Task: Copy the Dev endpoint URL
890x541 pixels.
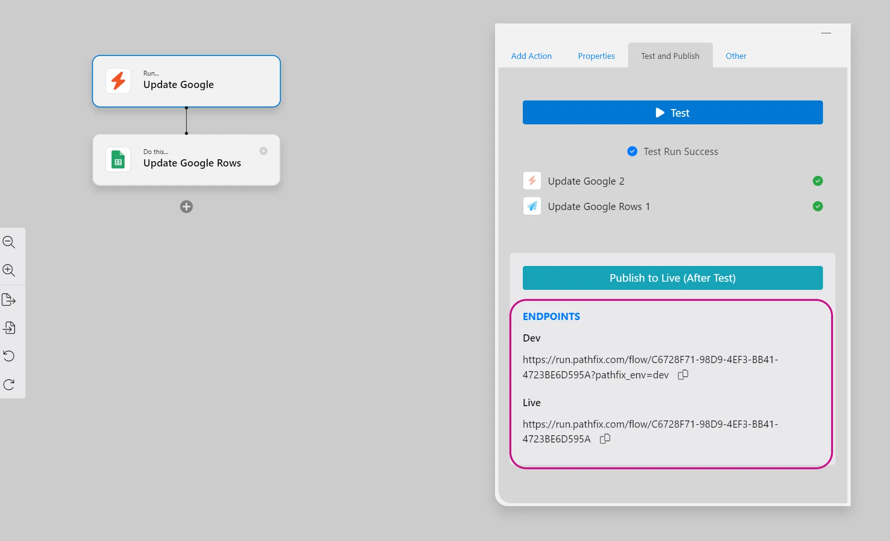Action: point(683,375)
